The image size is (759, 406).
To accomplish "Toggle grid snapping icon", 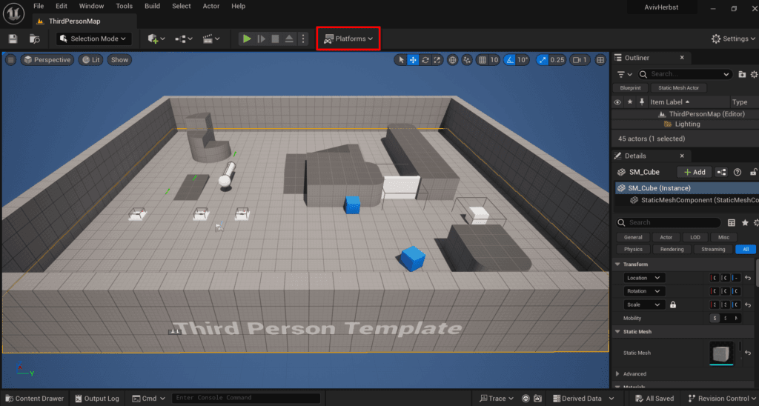I will [x=482, y=60].
